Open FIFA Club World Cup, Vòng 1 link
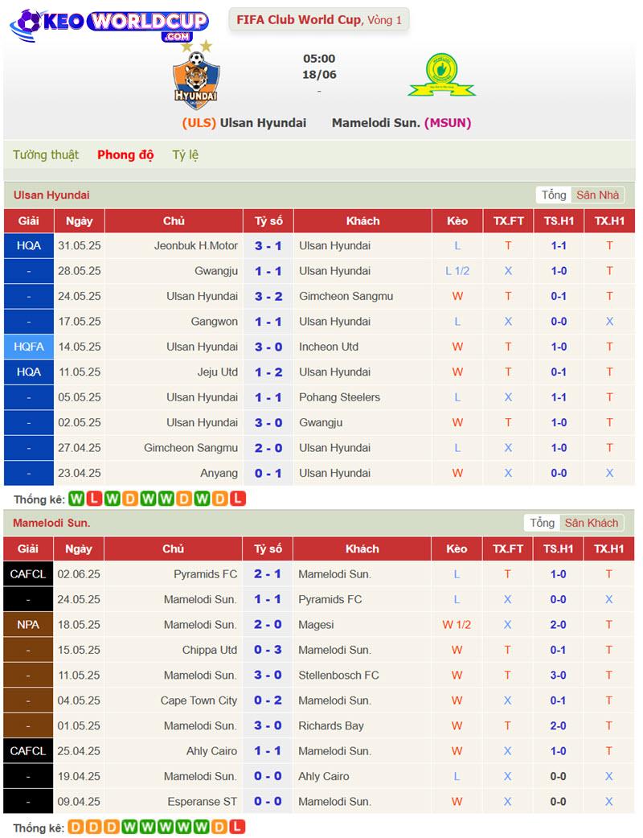The image size is (643, 838). 319,20
